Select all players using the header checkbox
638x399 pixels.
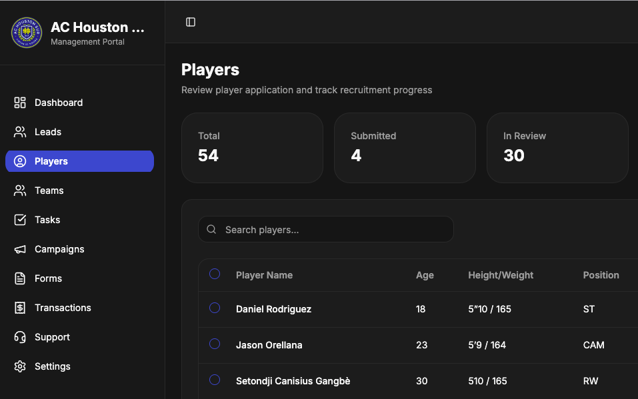coord(214,274)
